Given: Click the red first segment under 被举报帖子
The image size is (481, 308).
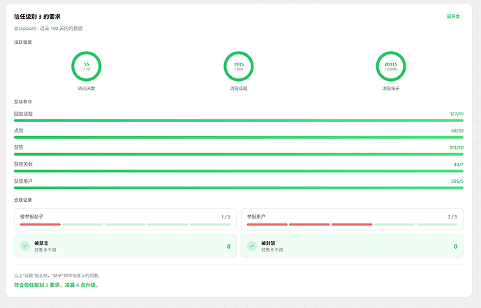Looking at the screenshot, I should tap(40, 225).
